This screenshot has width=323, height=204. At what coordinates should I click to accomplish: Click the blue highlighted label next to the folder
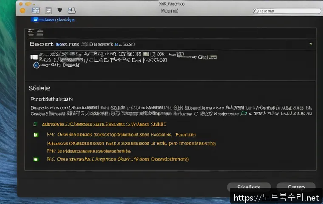point(57,20)
